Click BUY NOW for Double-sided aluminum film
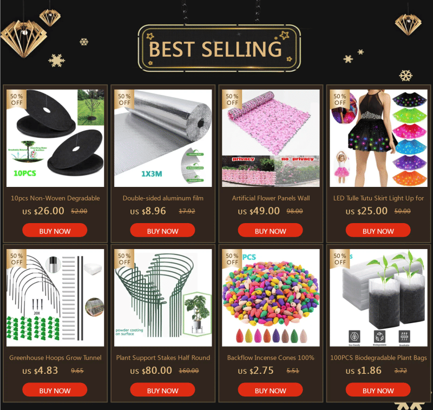Viewport: 433px width, 410px height. tap(162, 230)
